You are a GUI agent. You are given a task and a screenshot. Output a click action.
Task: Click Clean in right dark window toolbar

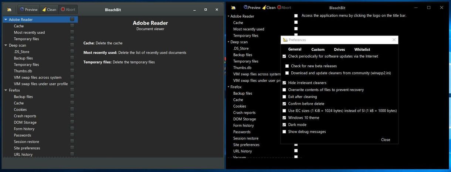pyautogui.click(x=268, y=7)
